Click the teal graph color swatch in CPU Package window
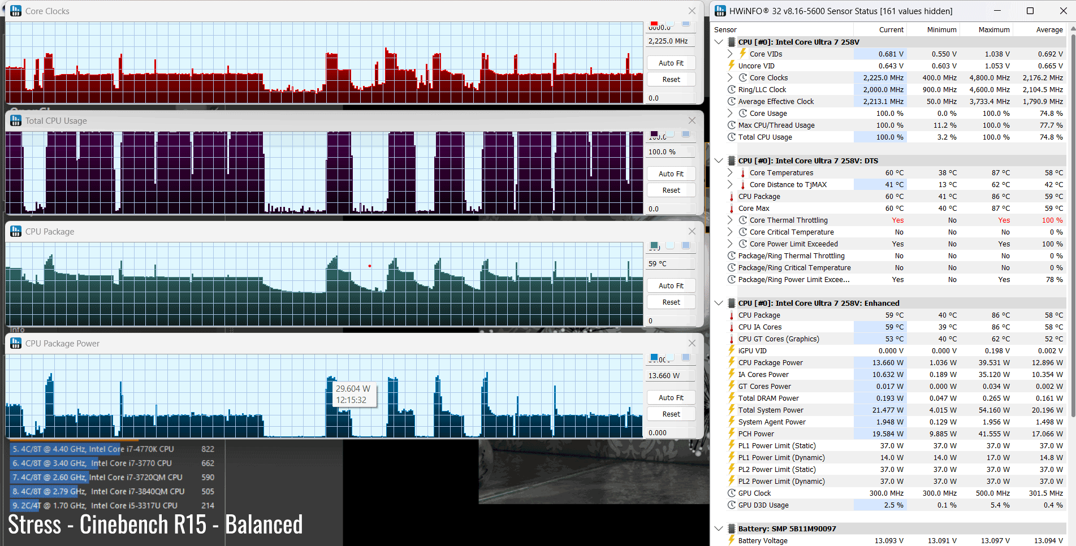This screenshot has height=546, width=1076. coord(654,245)
